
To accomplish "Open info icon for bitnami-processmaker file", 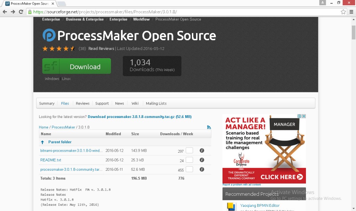I will point(202,151).
